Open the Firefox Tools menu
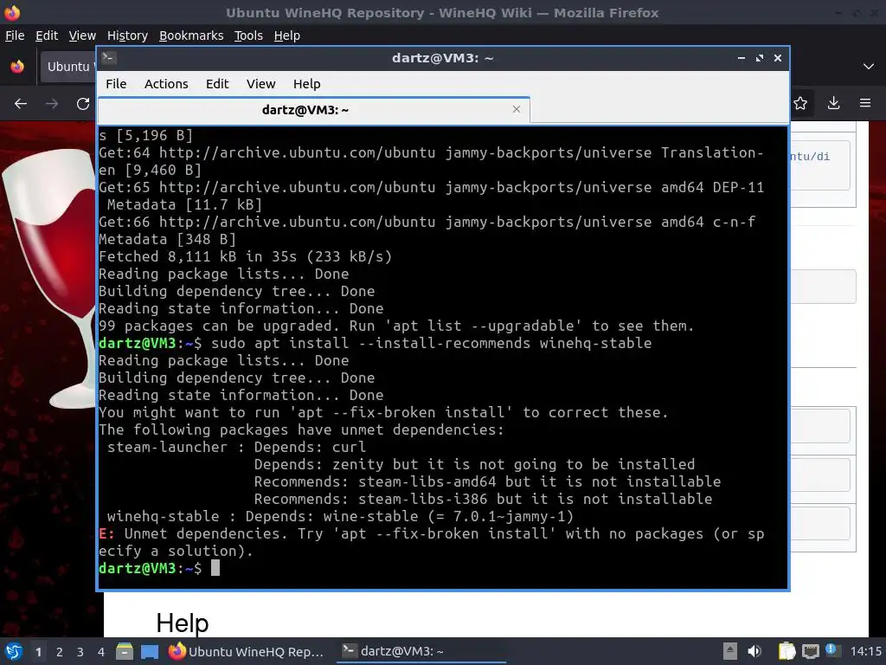Viewport: 886px width, 665px height. (248, 36)
